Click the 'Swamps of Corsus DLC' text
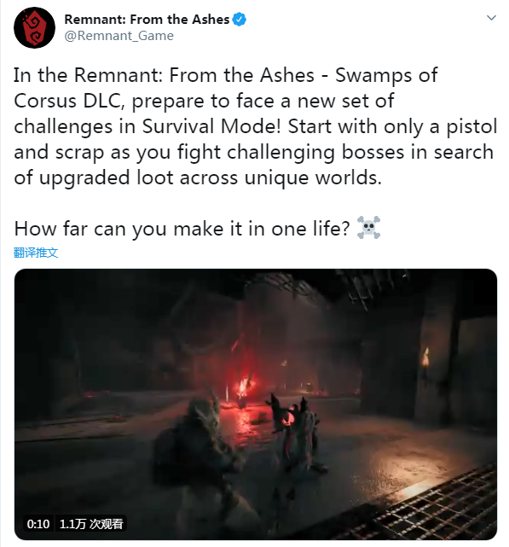Screen dimensions: 509x547 point(225,88)
